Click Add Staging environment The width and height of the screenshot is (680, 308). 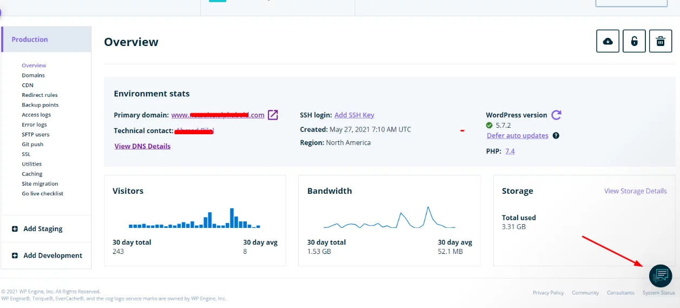click(x=43, y=229)
